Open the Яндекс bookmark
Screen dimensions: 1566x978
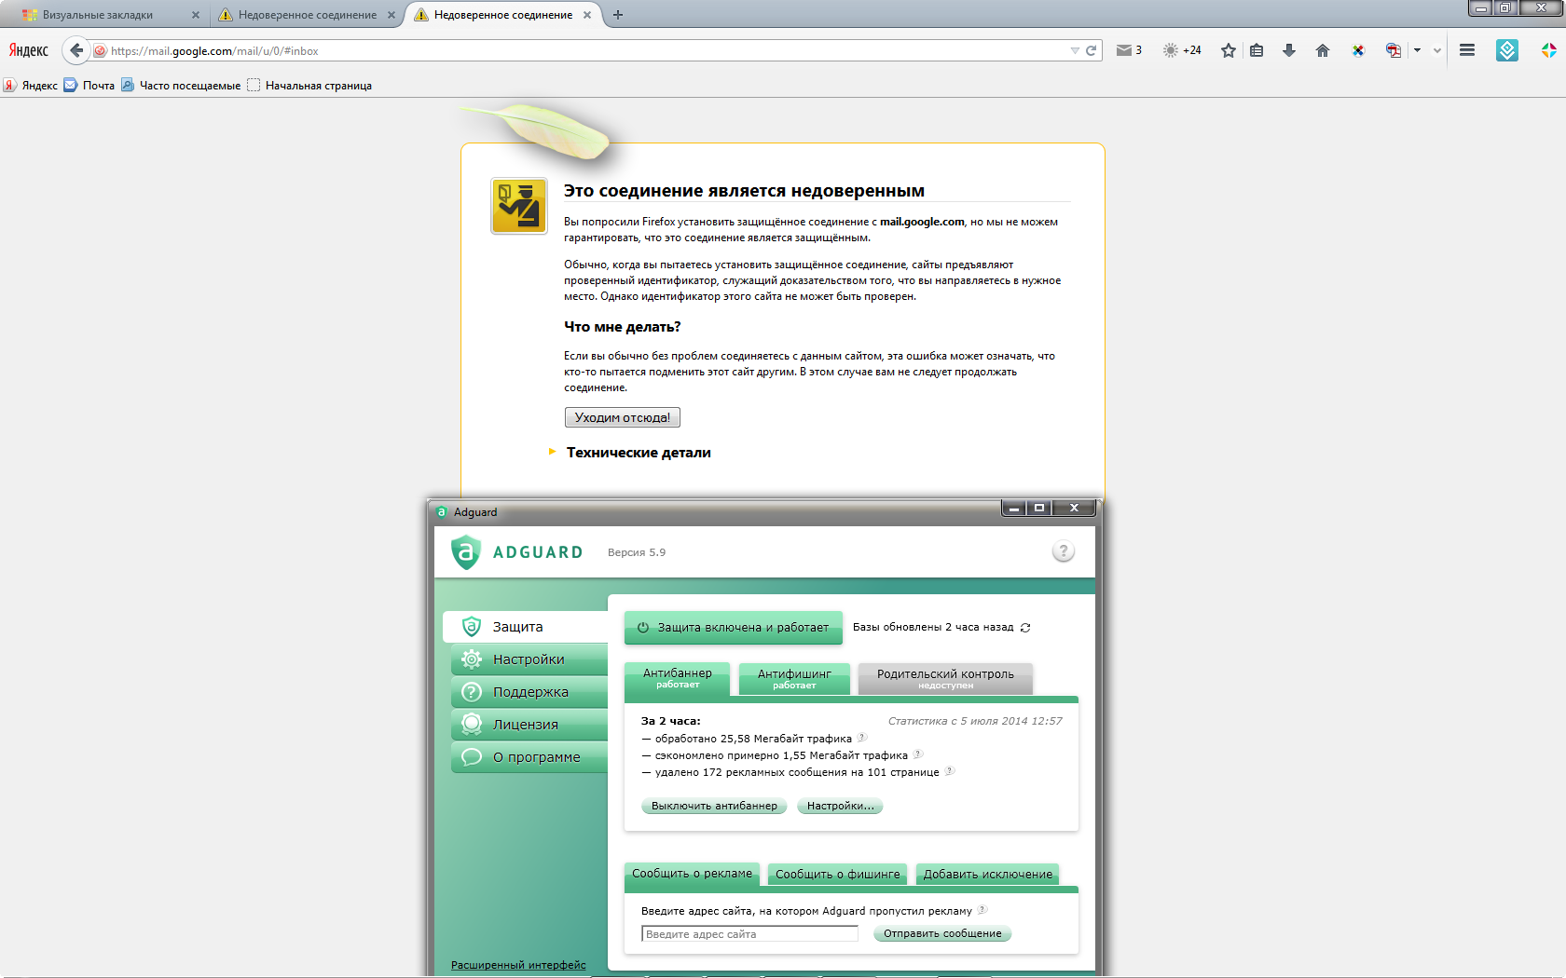click(31, 86)
